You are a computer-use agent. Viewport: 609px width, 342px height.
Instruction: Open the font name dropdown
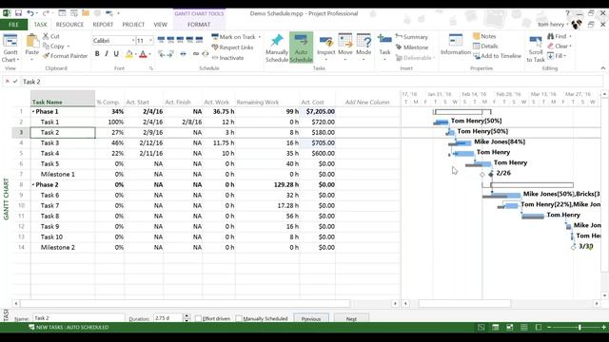(133, 40)
